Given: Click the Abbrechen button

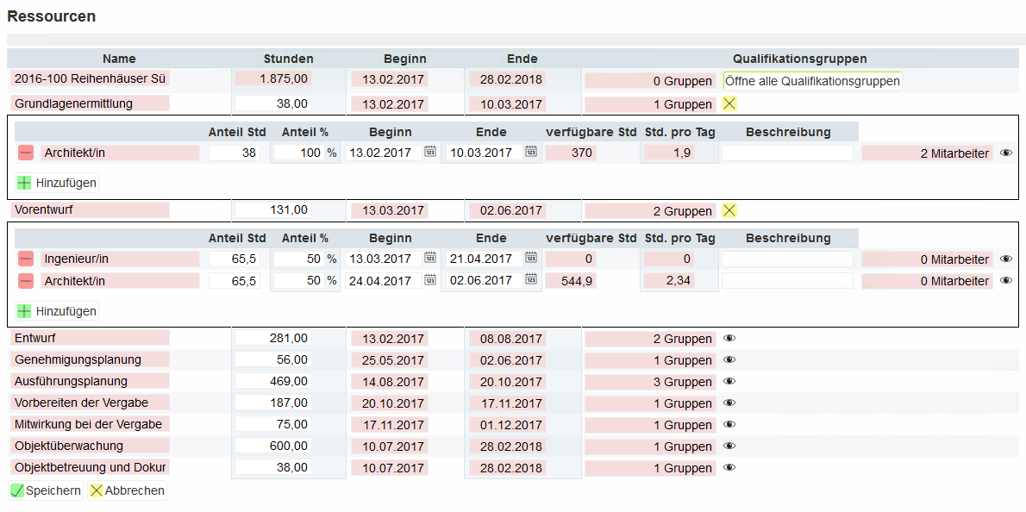Looking at the screenshot, I should pos(125,490).
